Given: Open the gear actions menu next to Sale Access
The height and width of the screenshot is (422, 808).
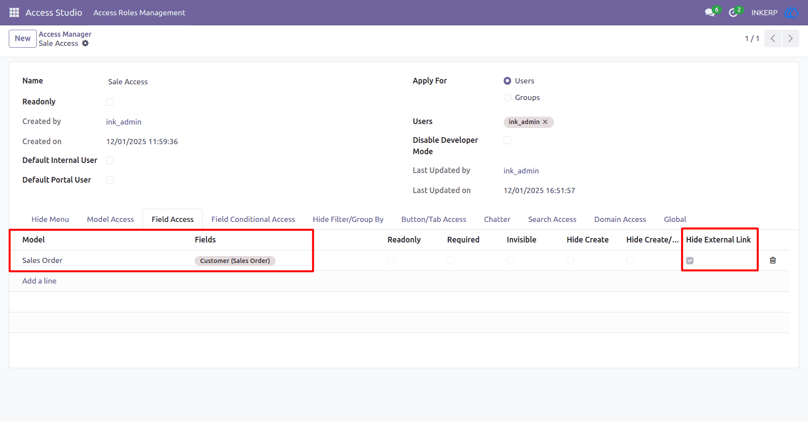Looking at the screenshot, I should click(85, 43).
